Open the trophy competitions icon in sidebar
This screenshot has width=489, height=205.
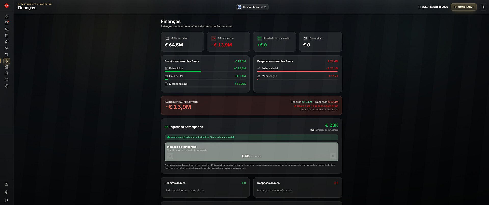[x=7, y=73]
